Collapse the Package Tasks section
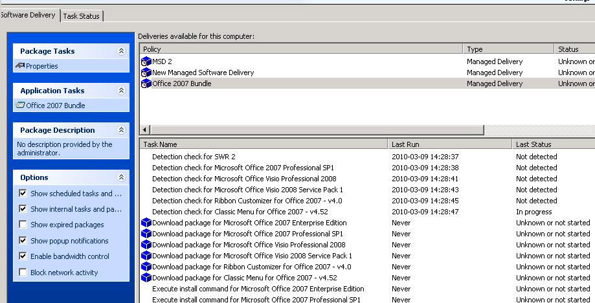The image size is (595, 303). tap(121, 51)
